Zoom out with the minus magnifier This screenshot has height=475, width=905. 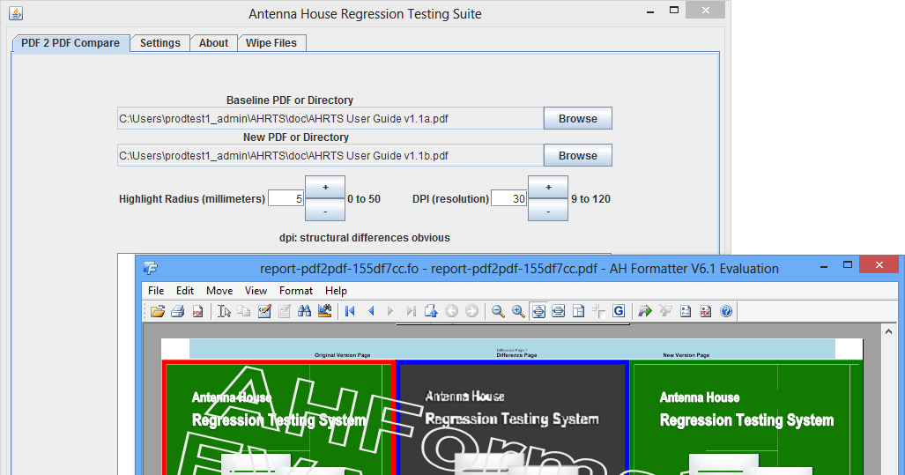pyautogui.click(x=498, y=312)
